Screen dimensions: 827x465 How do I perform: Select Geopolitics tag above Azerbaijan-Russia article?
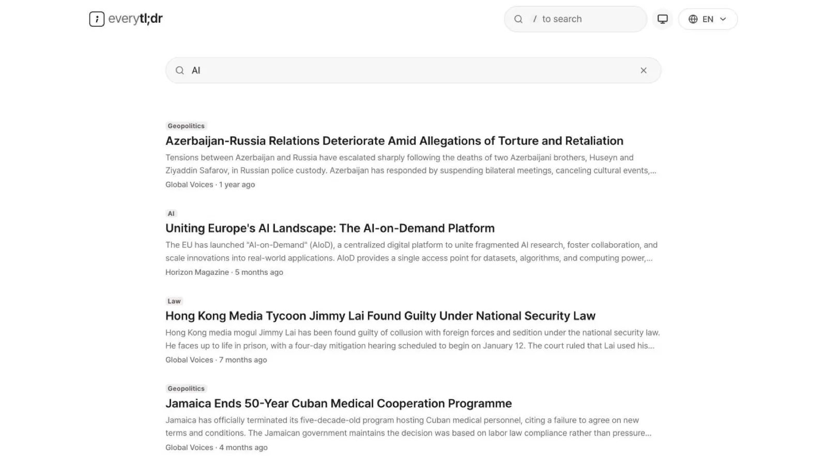coord(186,126)
